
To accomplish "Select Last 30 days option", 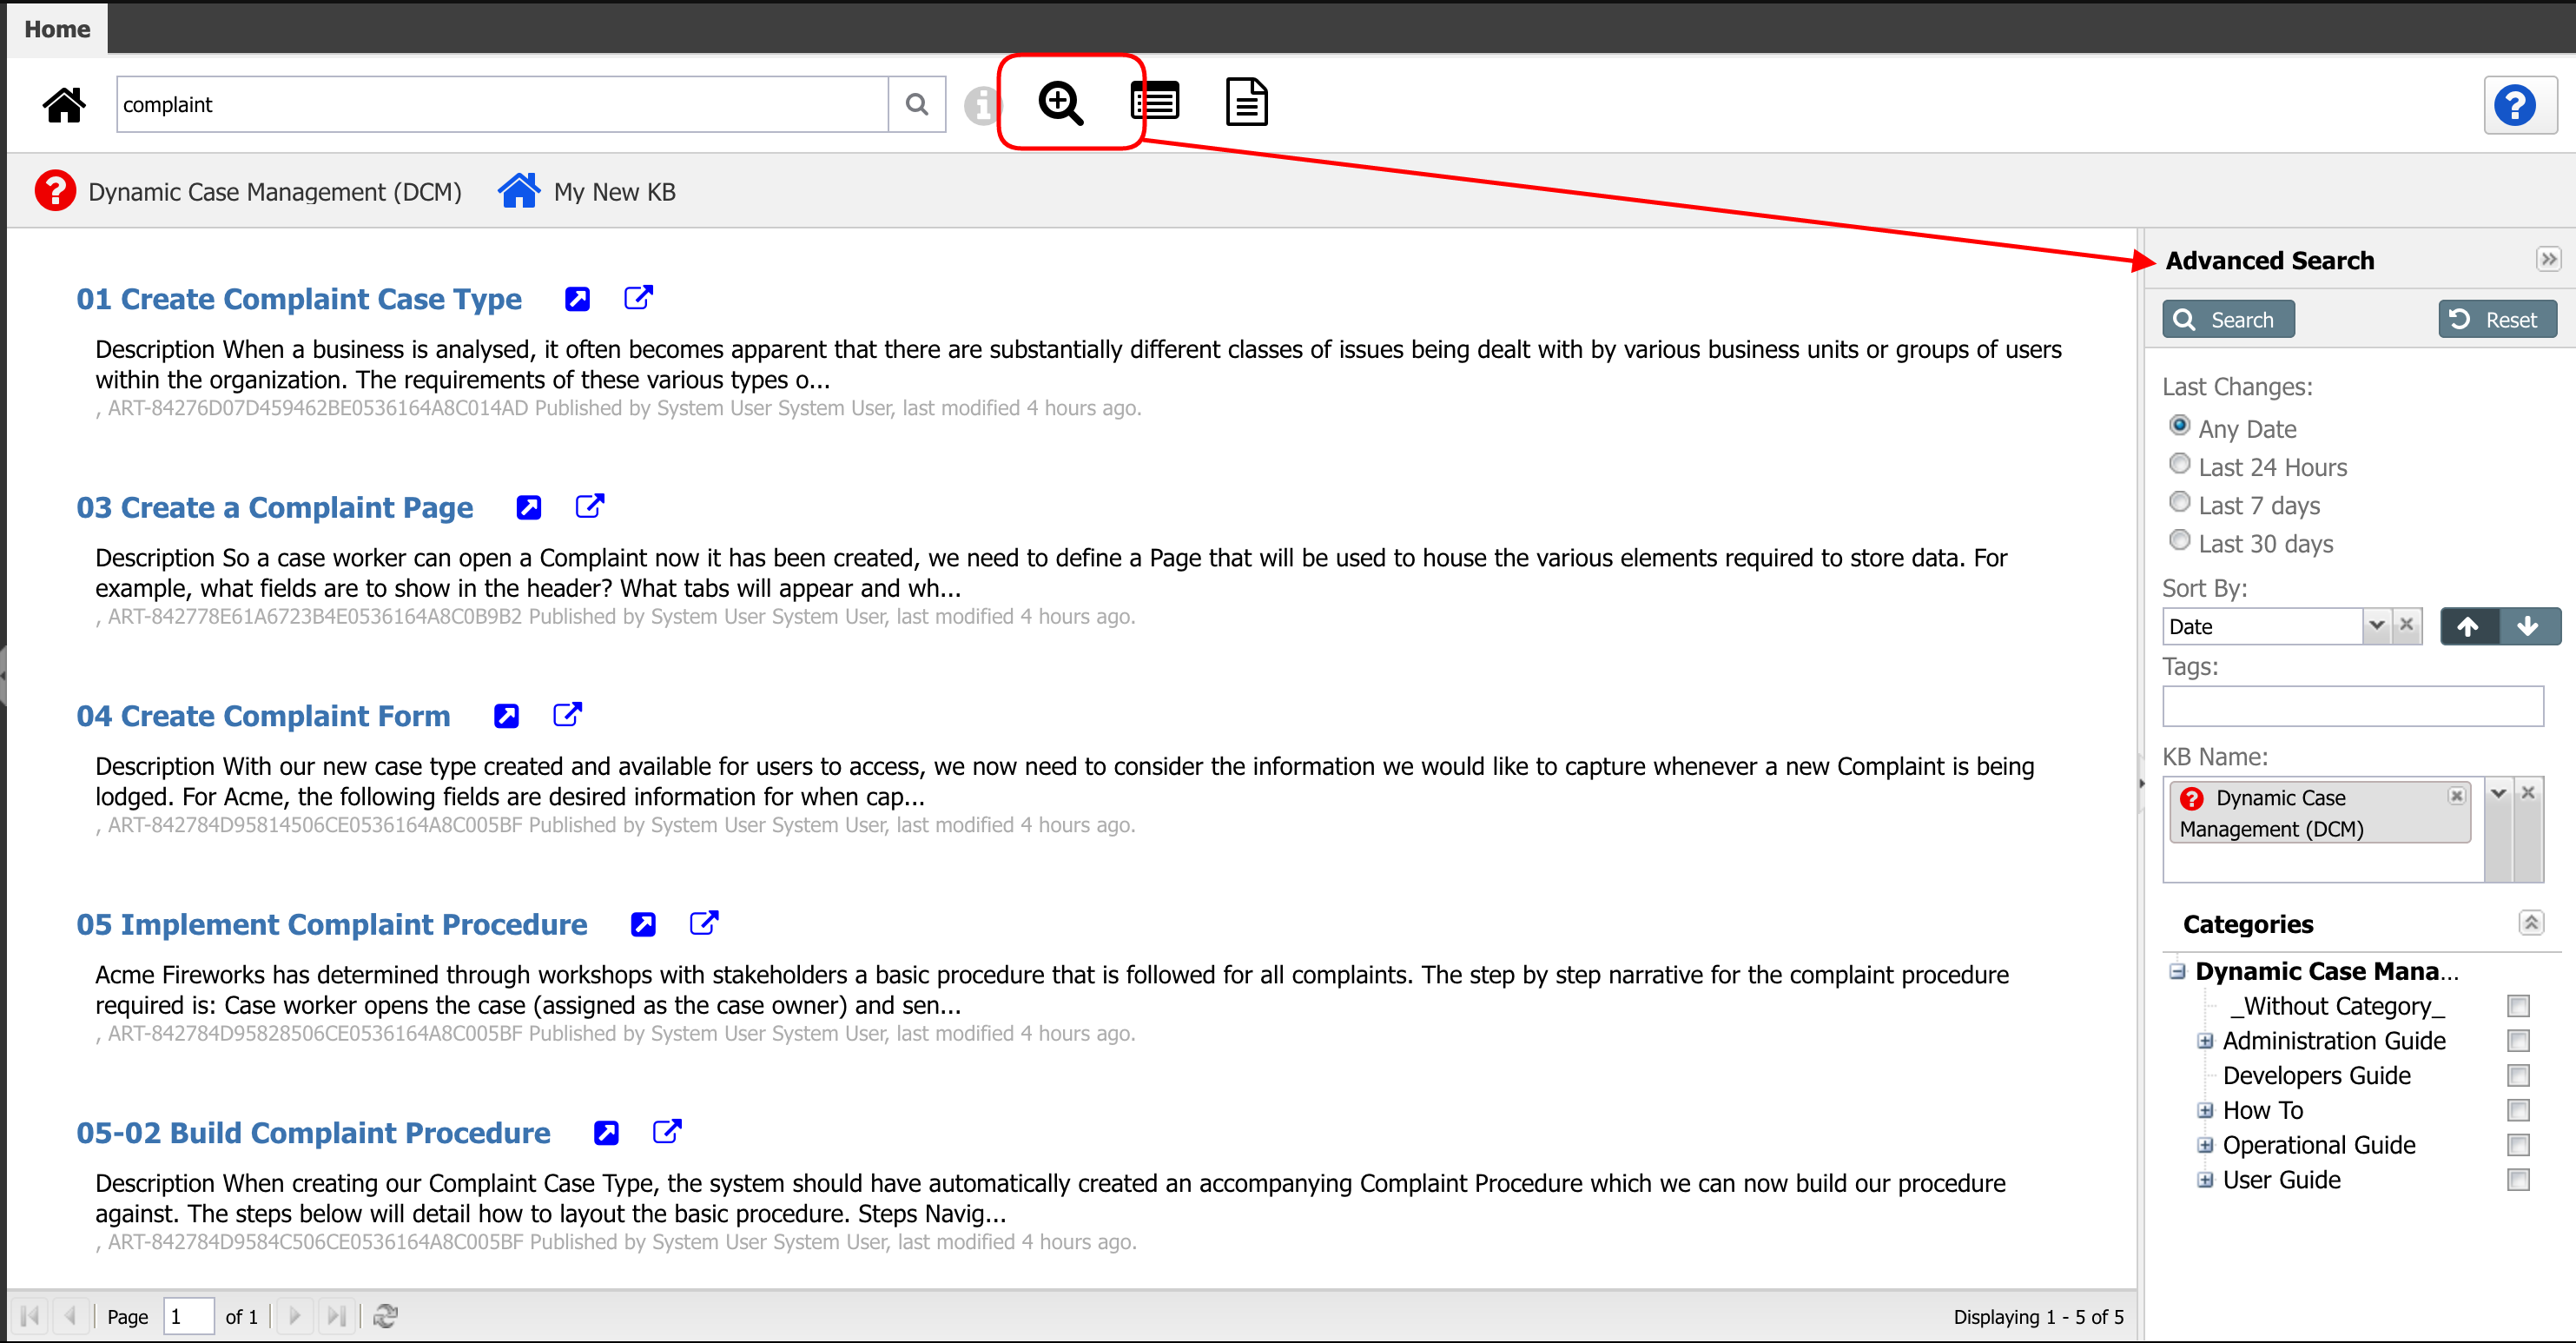I will (2179, 540).
